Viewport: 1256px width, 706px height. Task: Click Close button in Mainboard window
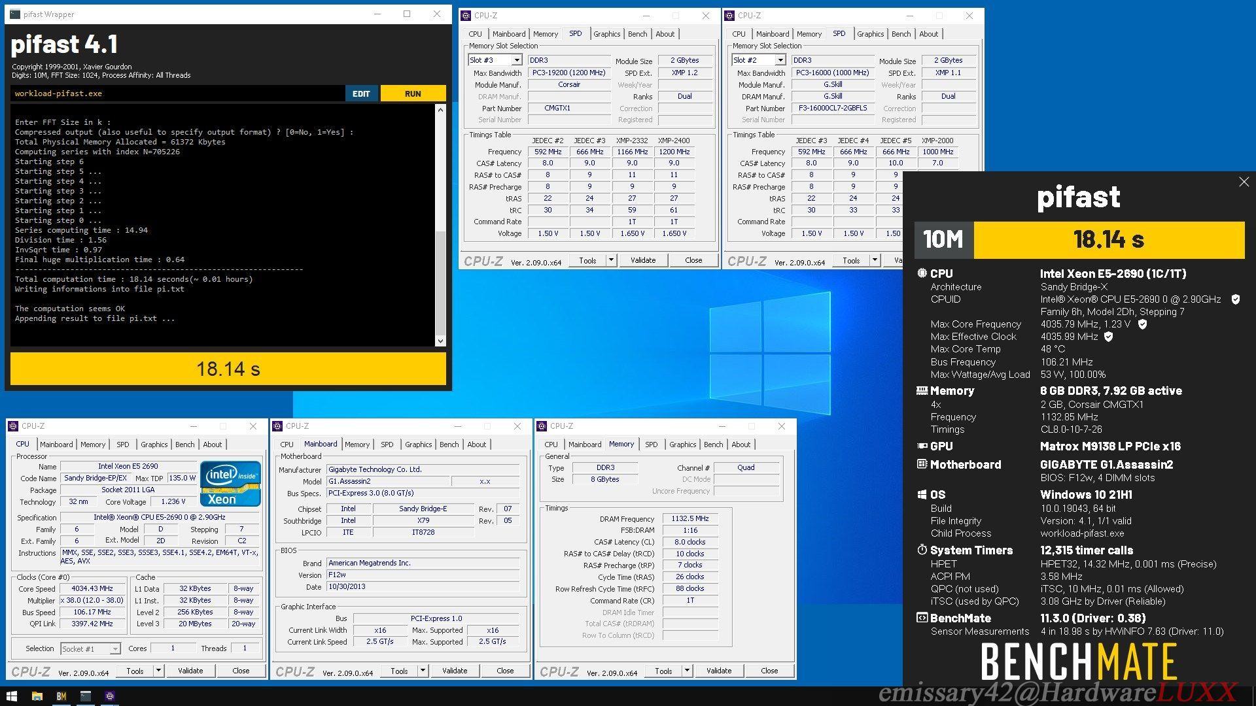(505, 671)
